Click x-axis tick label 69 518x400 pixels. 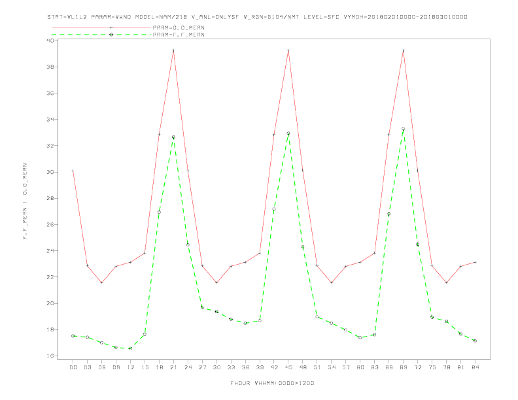[x=404, y=367]
